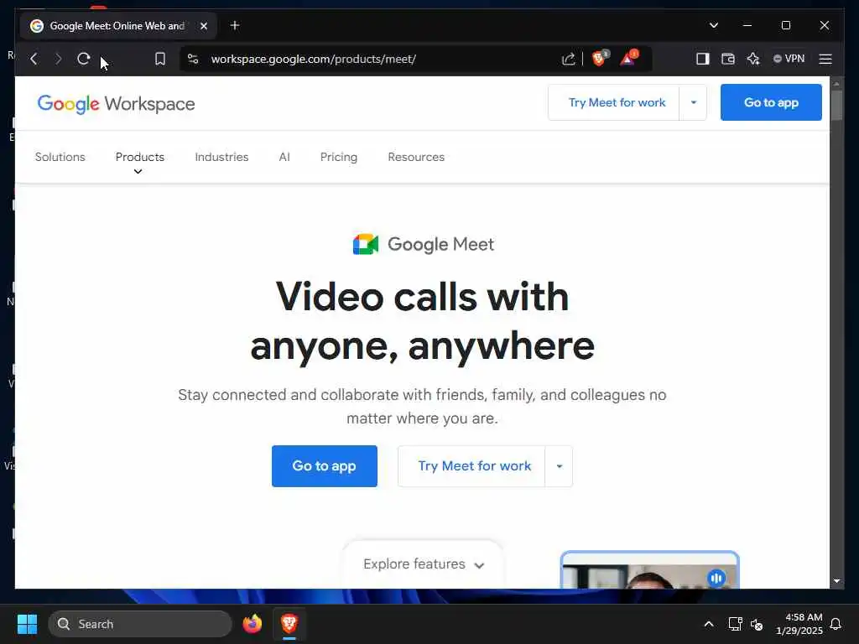Expand dropdown beside top Try Meet for work
The width and height of the screenshot is (859, 644).
coord(693,102)
